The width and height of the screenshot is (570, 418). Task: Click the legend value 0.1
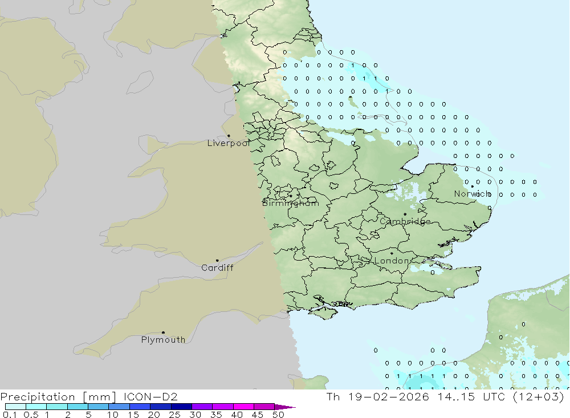click(9, 415)
